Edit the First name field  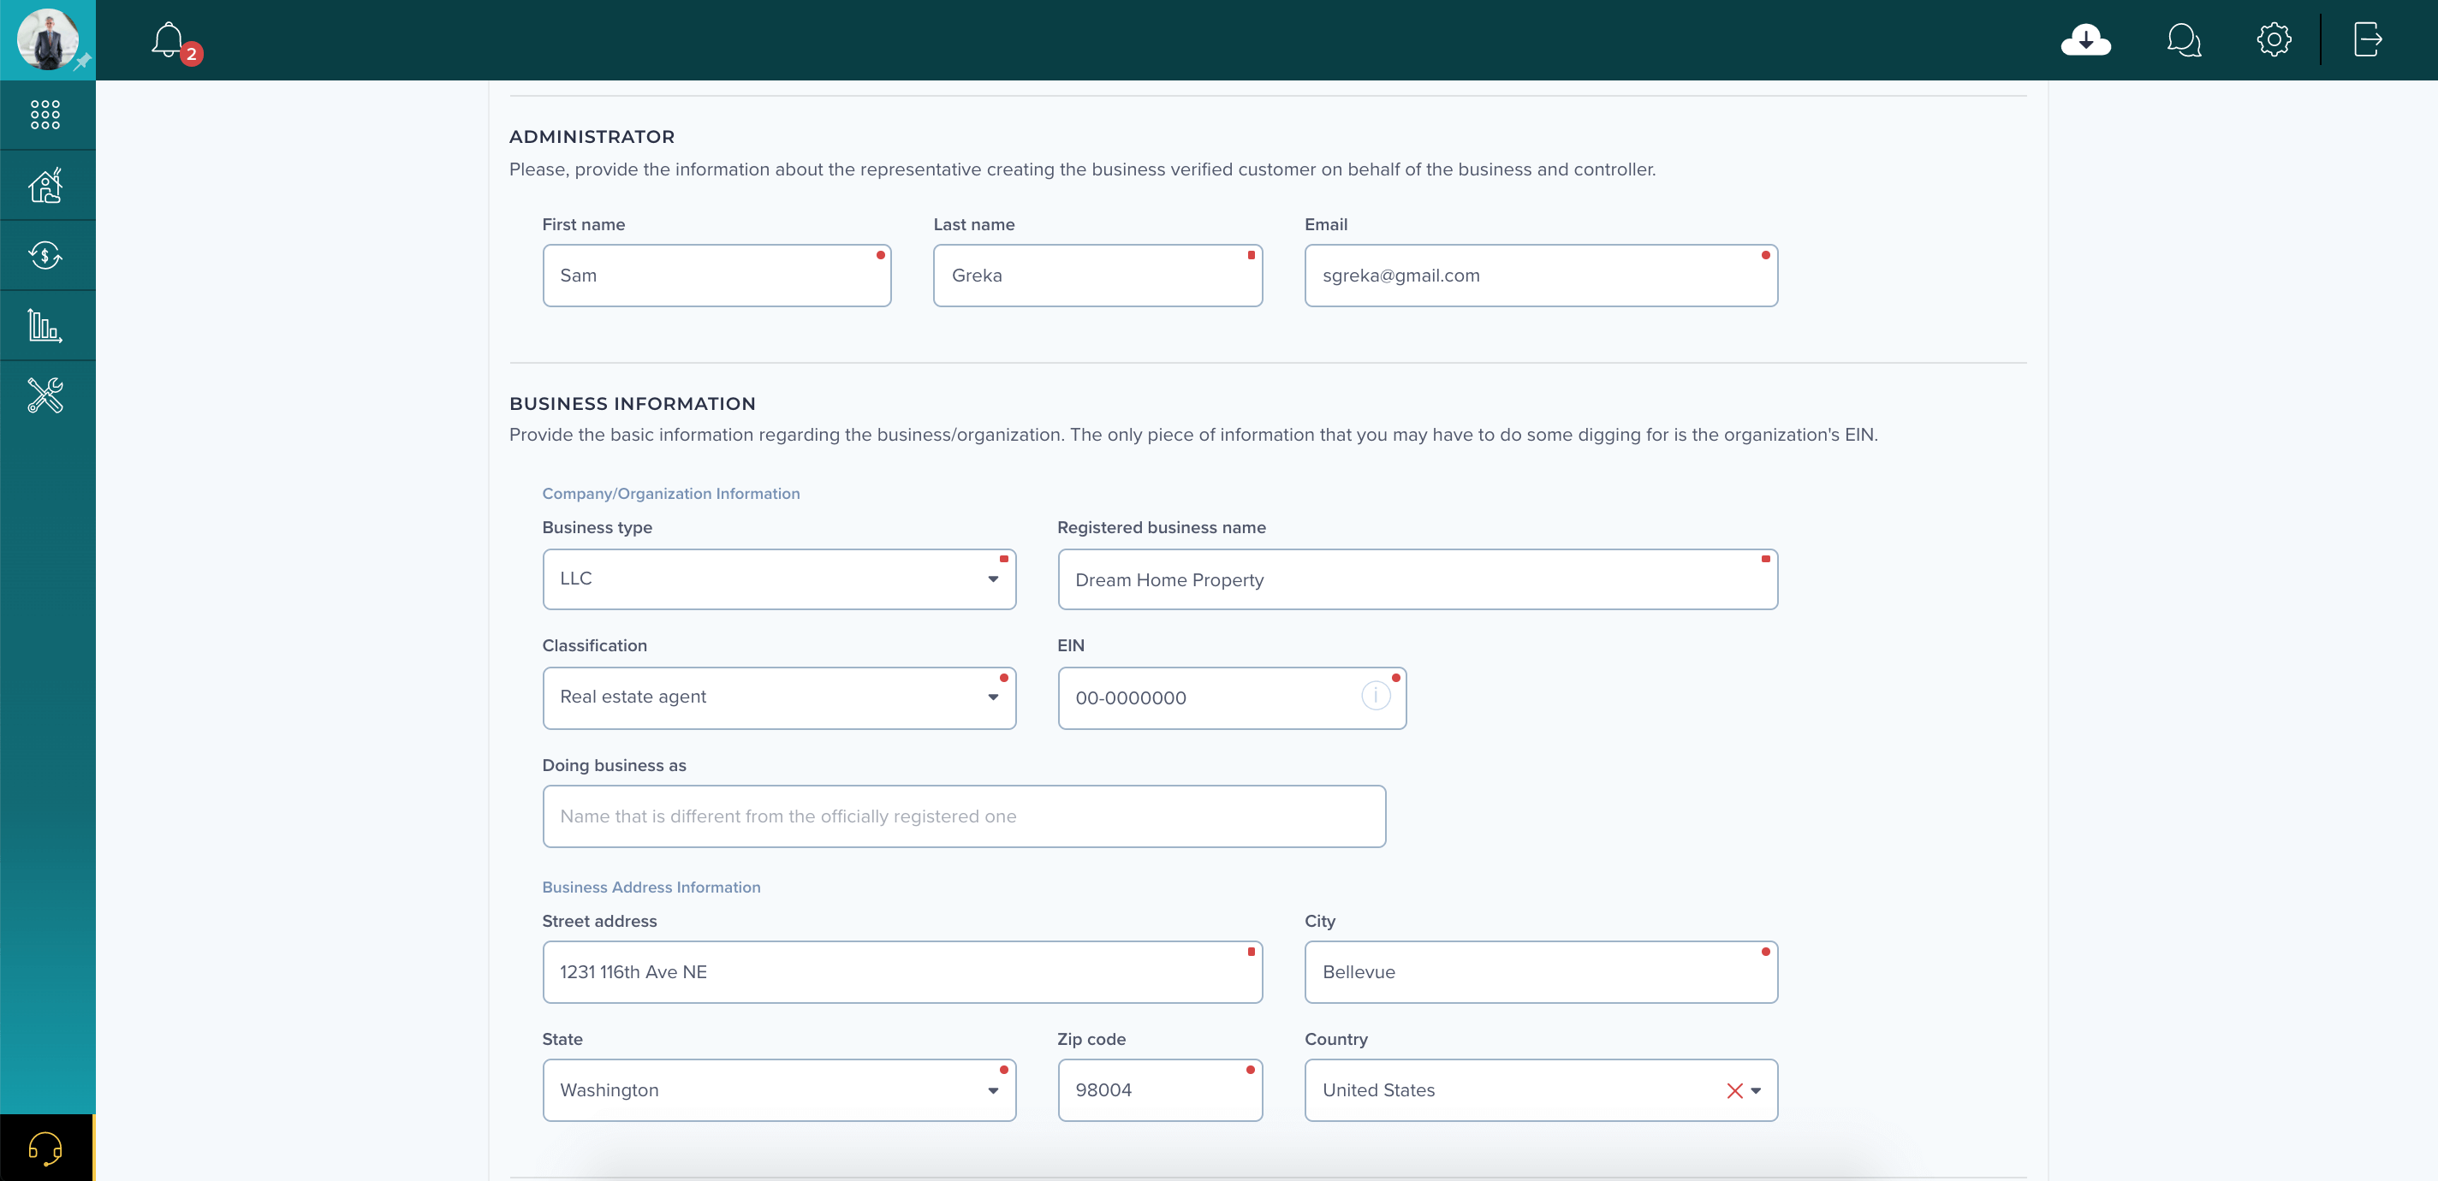click(717, 276)
